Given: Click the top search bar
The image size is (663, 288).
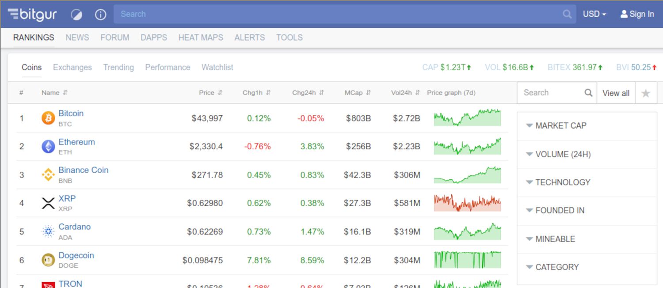Looking at the screenshot, I should click(x=345, y=14).
